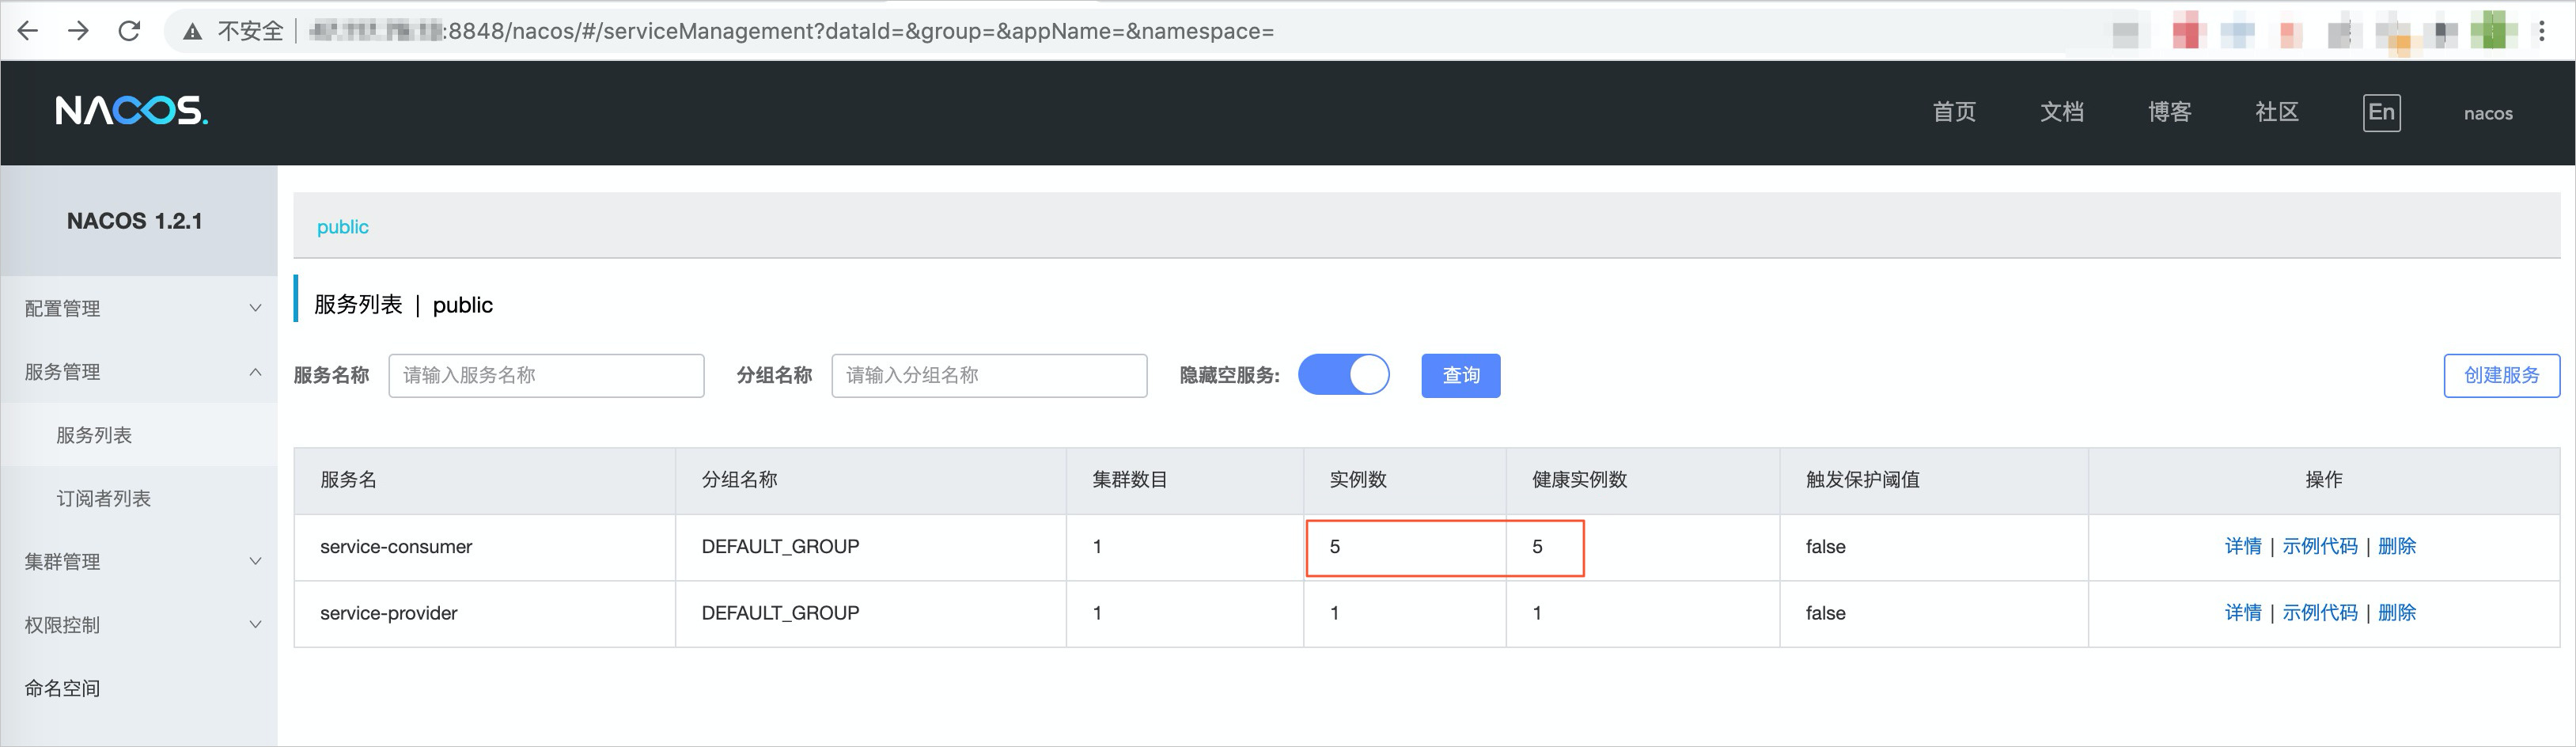2576x747 pixels.
Task: Collapse the 服务管理 sidebar section
Action: 139,371
